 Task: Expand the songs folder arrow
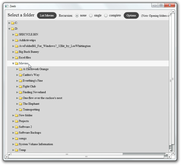click(x=13, y=138)
